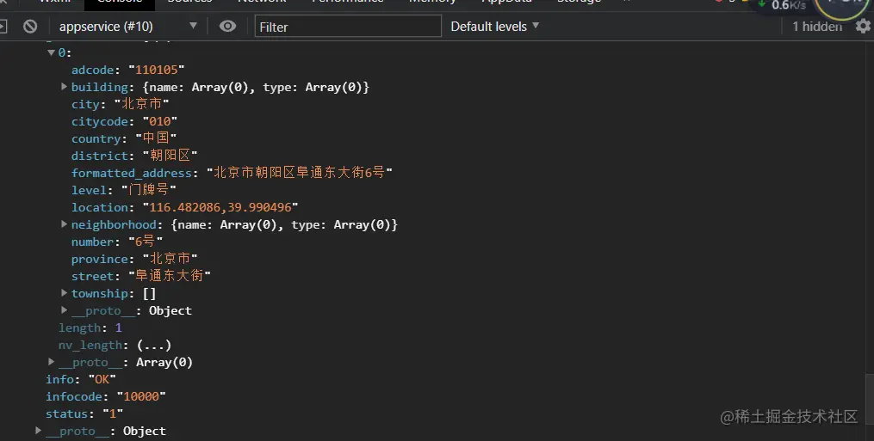This screenshot has width=874, height=441.
Task: Select the info "OK" row
Action: [81, 379]
